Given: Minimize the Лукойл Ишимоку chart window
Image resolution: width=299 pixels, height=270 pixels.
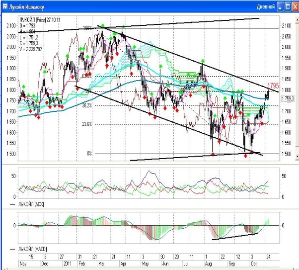Looking at the screenshot, I should (x=280, y=7).
